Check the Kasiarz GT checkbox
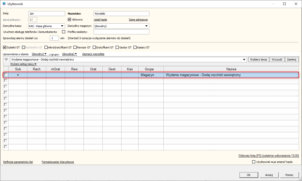Screen dimensions: 302x181 pos(135,47)
